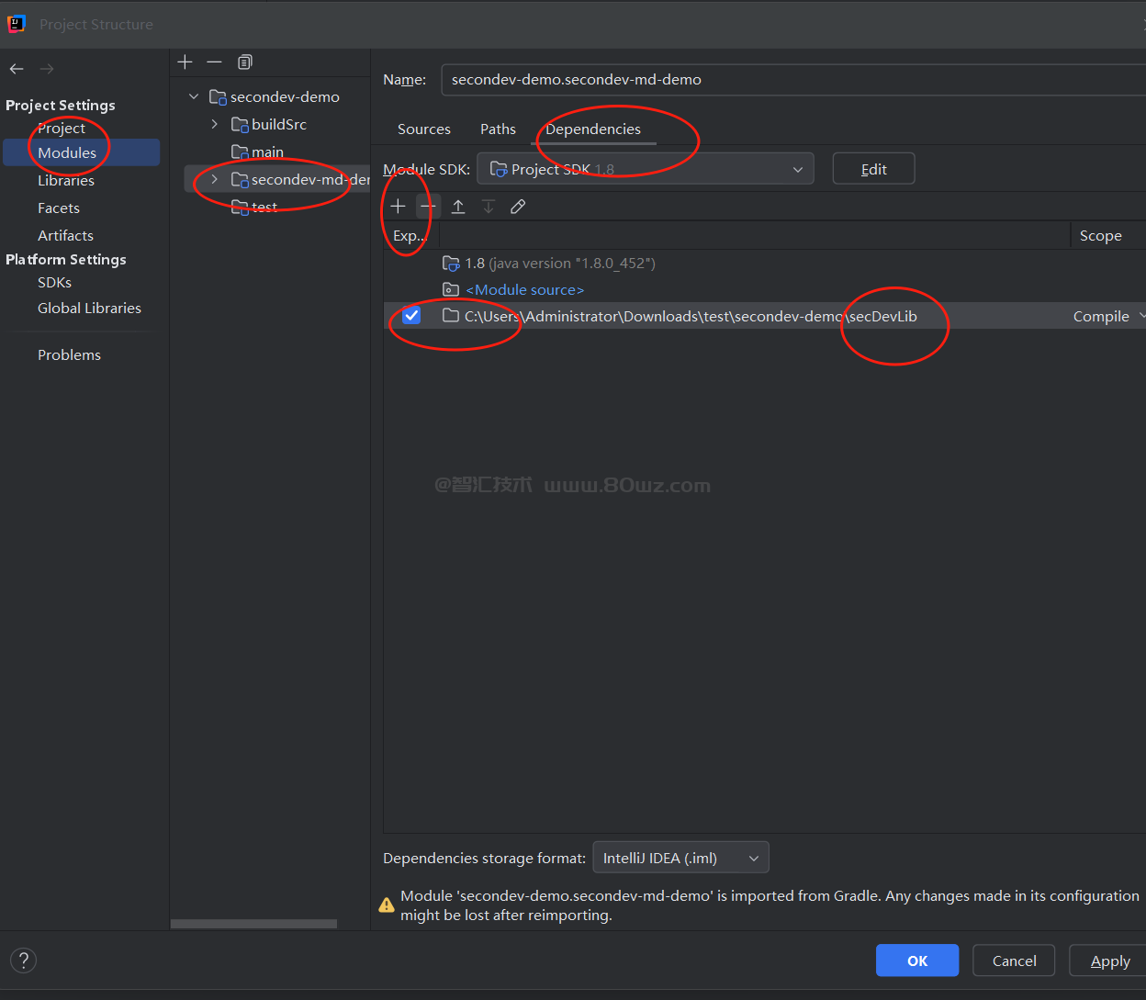Click the copy module icon
Screen dimensions: 1146x1000
pos(244,62)
